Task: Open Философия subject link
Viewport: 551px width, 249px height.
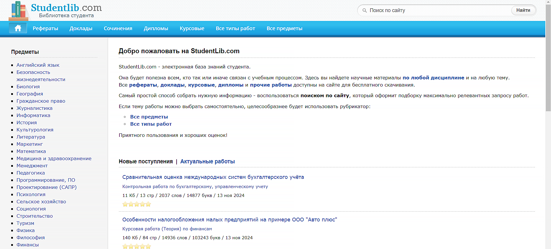Action: (x=31, y=237)
